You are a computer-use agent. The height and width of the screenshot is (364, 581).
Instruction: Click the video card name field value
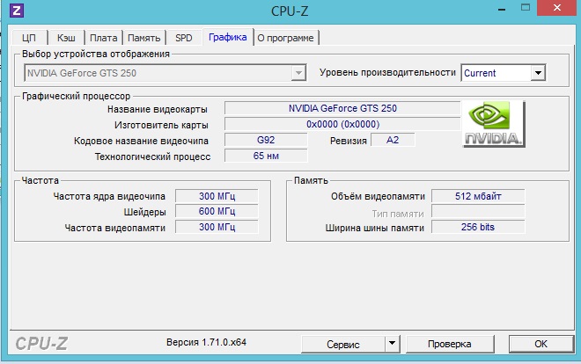click(x=342, y=108)
